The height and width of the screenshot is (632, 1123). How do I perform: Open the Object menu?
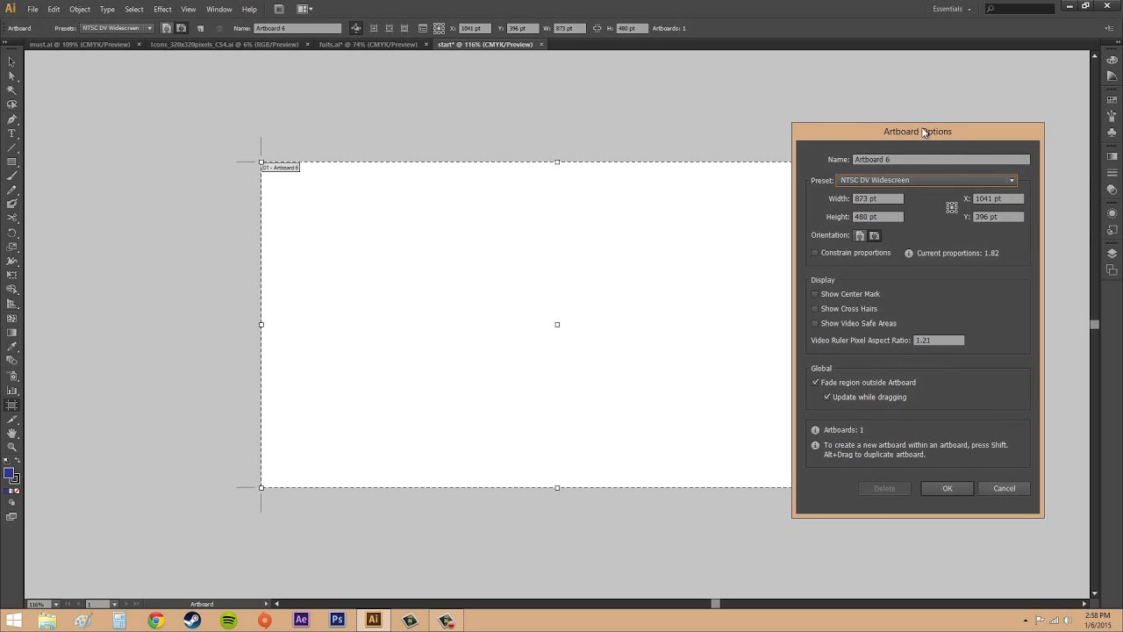point(80,9)
